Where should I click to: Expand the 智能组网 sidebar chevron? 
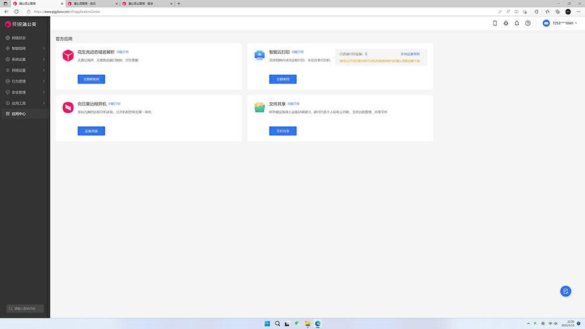coord(44,49)
